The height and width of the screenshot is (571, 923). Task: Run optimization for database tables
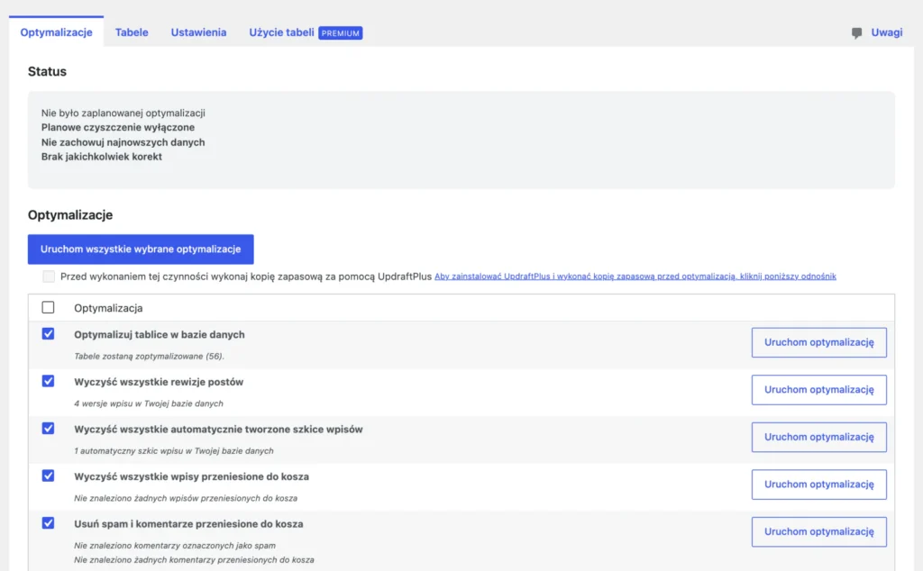[818, 342]
